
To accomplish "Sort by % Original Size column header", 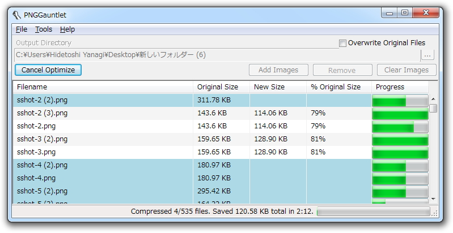I will [338, 87].
